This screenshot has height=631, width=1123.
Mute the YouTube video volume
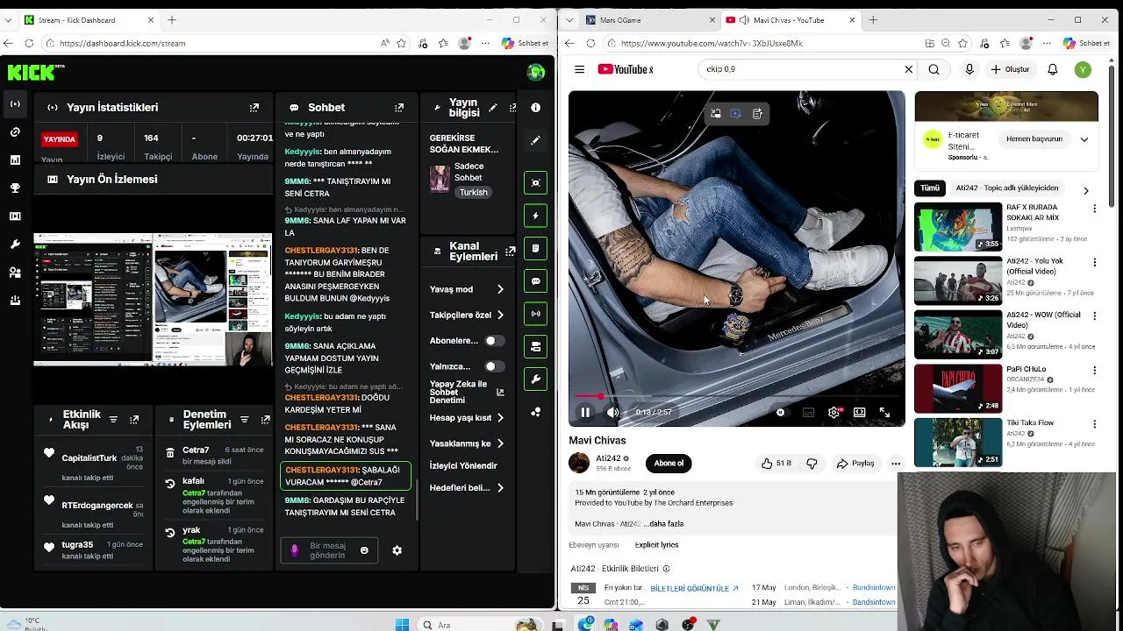tap(613, 413)
